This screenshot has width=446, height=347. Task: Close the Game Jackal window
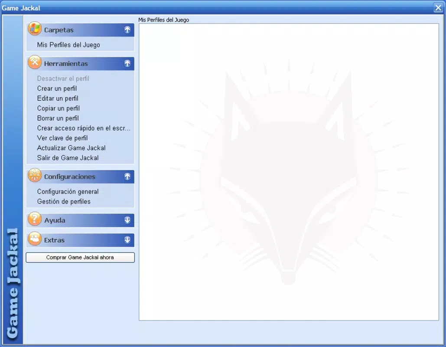pos(438,7)
